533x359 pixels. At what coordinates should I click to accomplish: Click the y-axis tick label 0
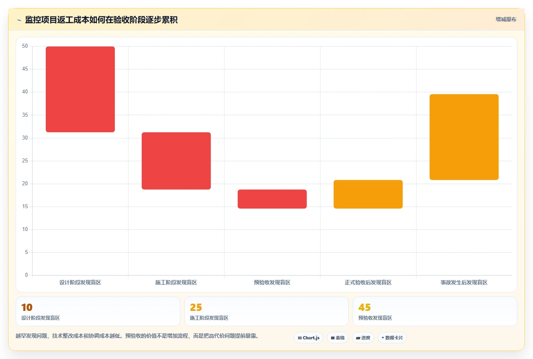click(27, 275)
